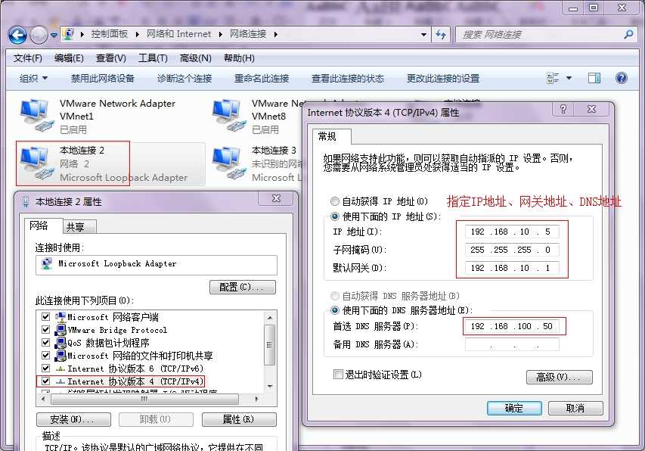This screenshot has height=451, width=645.
Task: Toggle the TCP/IPv6 checkbox
Action: [45, 368]
